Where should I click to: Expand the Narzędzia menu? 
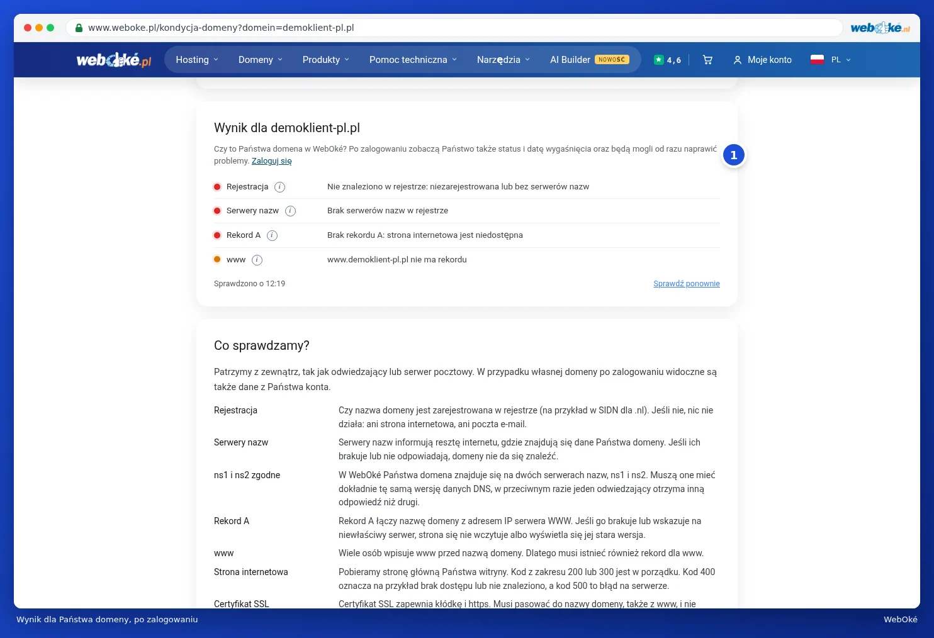pos(504,60)
